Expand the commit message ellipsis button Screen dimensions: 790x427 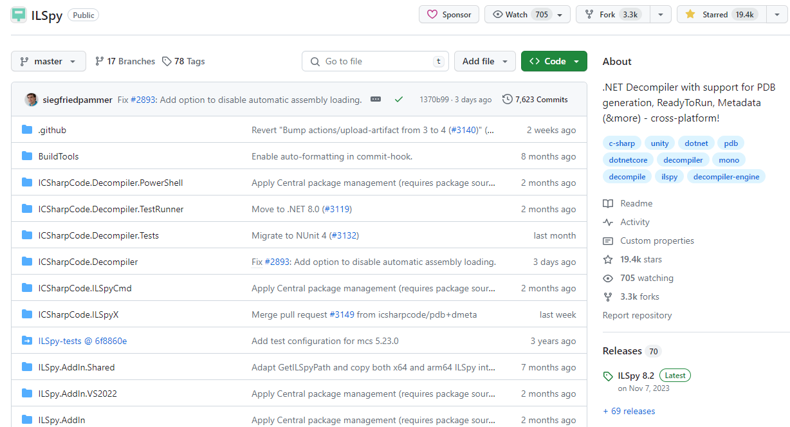tap(376, 100)
